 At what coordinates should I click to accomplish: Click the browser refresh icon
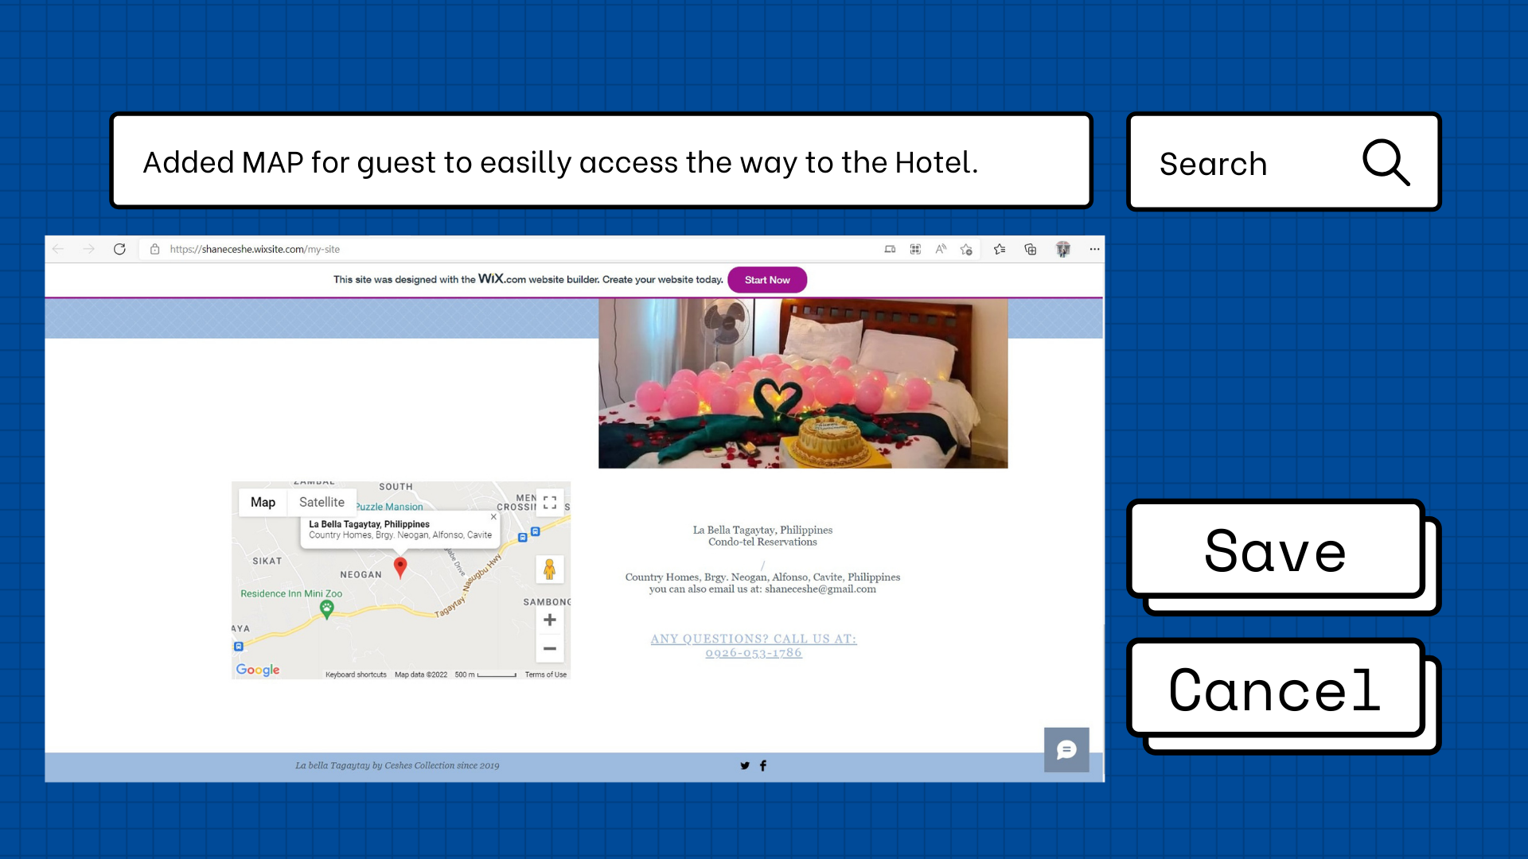pyautogui.click(x=119, y=249)
